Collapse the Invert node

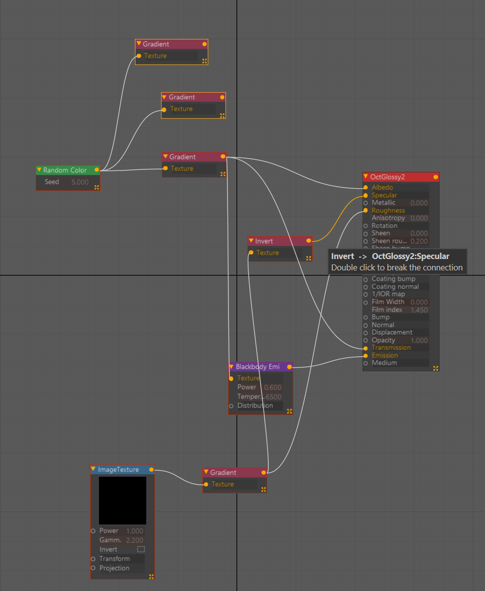(x=251, y=241)
